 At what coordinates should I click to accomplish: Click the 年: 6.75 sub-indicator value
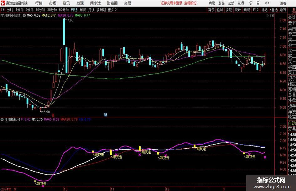[x=37, y=119]
